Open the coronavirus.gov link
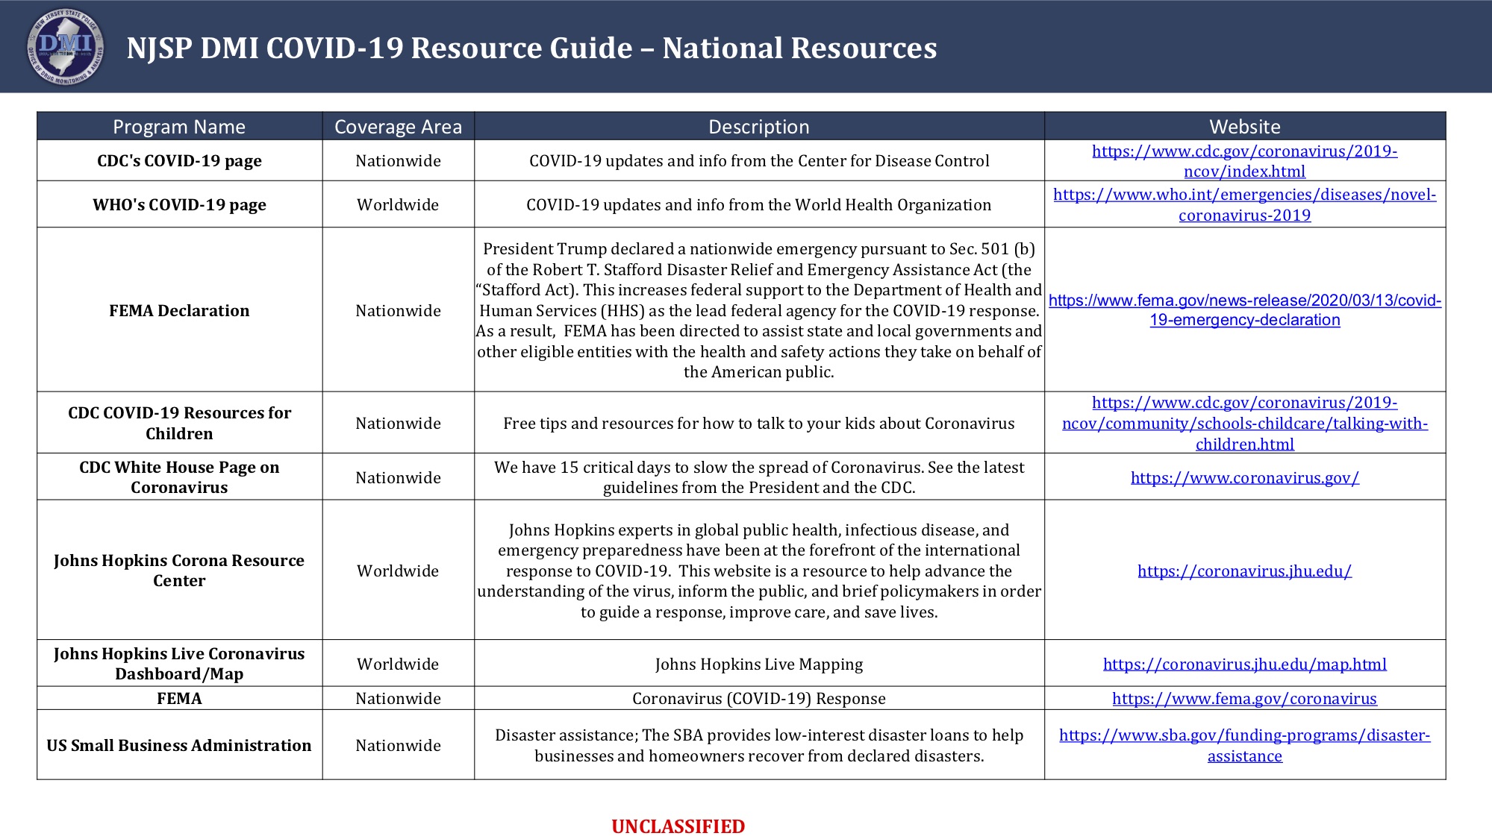1492x839 pixels. pos(1244,477)
